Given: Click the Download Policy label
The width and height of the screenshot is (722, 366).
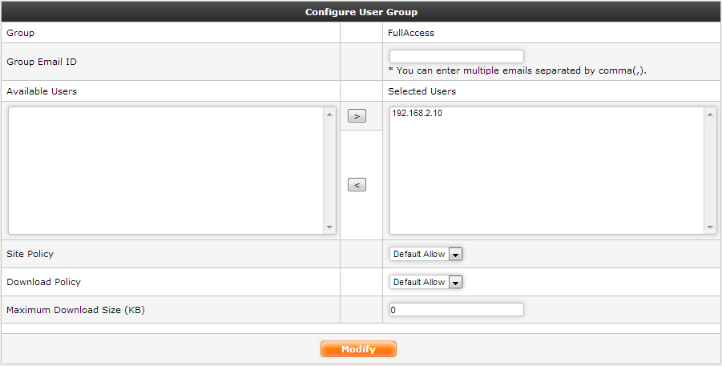Looking at the screenshot, I should [43, 282].
